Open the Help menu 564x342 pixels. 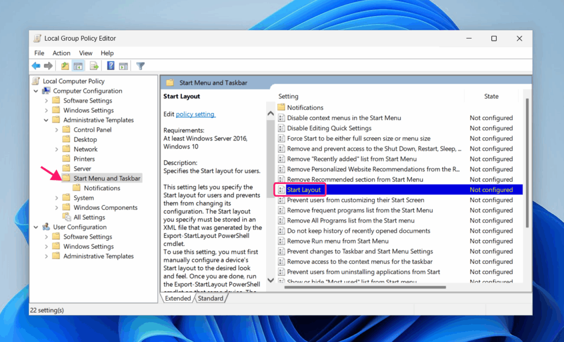(x=107, y=53)
